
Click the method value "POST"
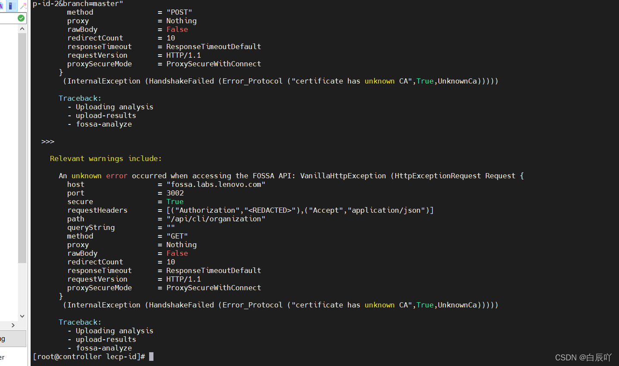tap(179, 12)
